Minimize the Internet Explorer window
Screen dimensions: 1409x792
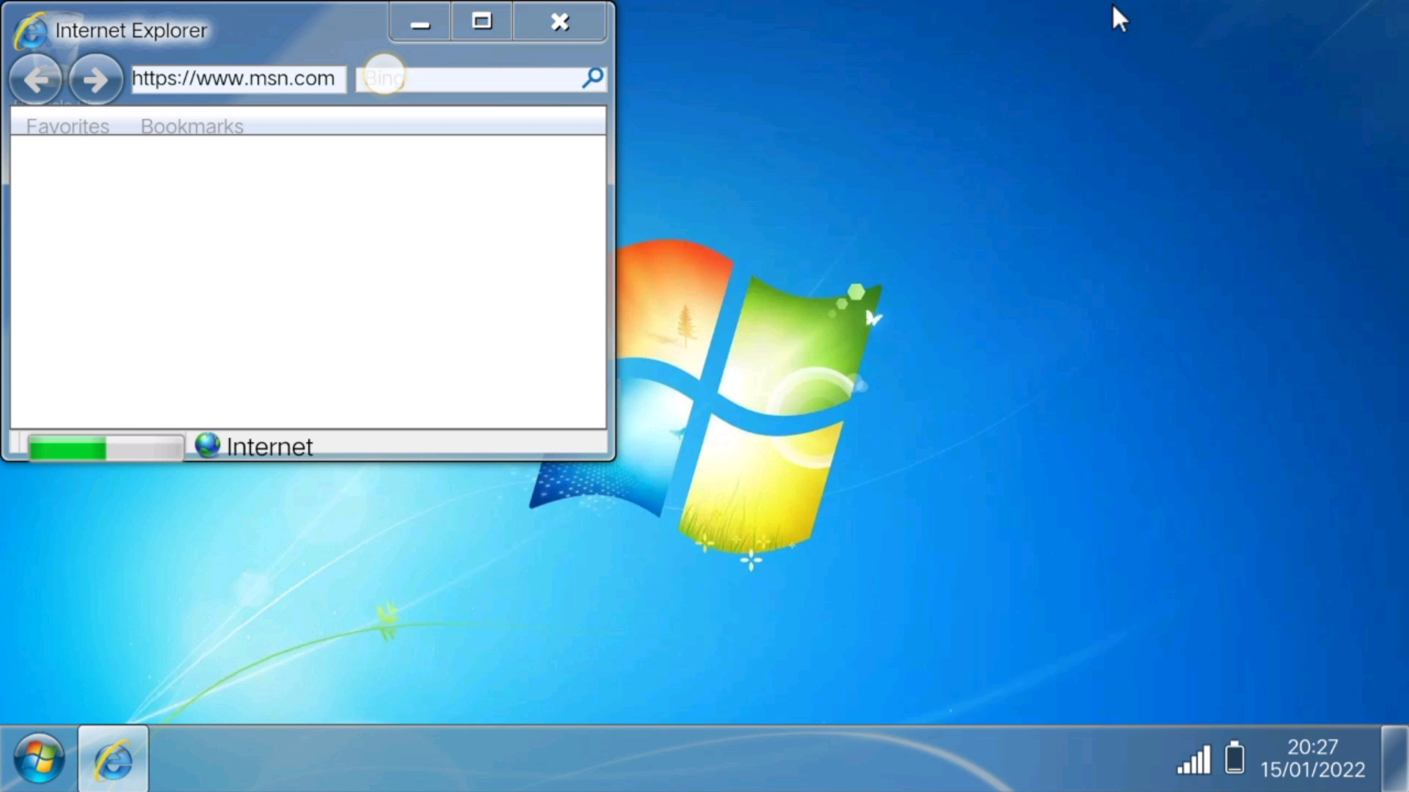tap(420, 23)
